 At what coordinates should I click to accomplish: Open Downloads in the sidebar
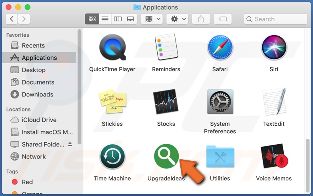coord(39,94)
